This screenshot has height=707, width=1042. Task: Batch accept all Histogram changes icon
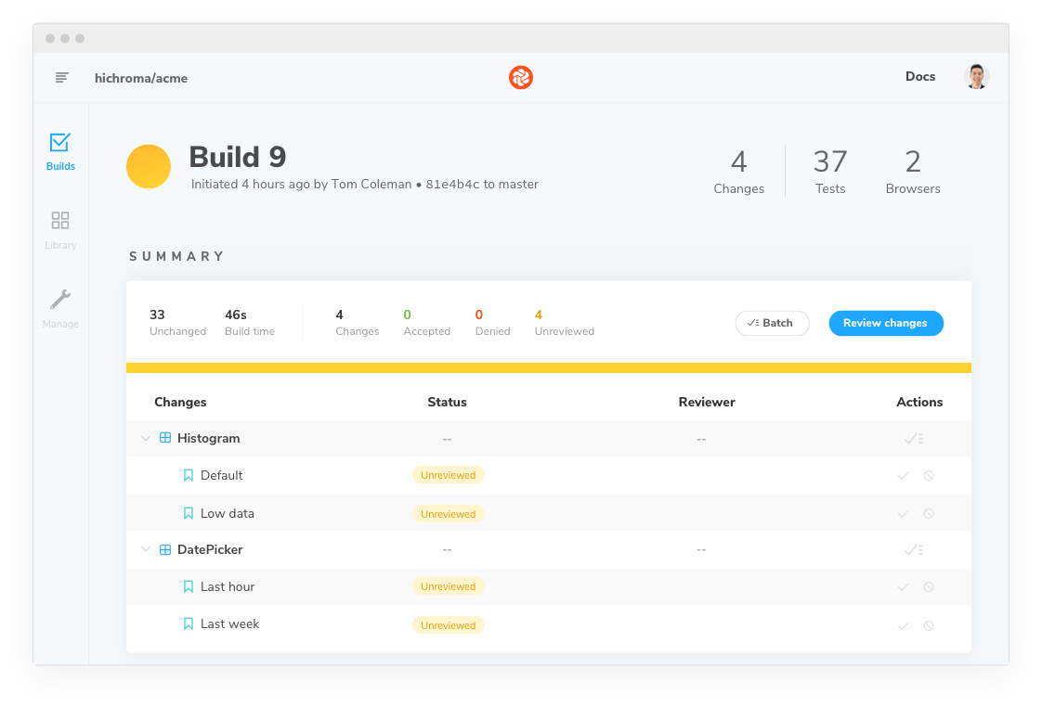pyautogui.click(x=914, y=439)
